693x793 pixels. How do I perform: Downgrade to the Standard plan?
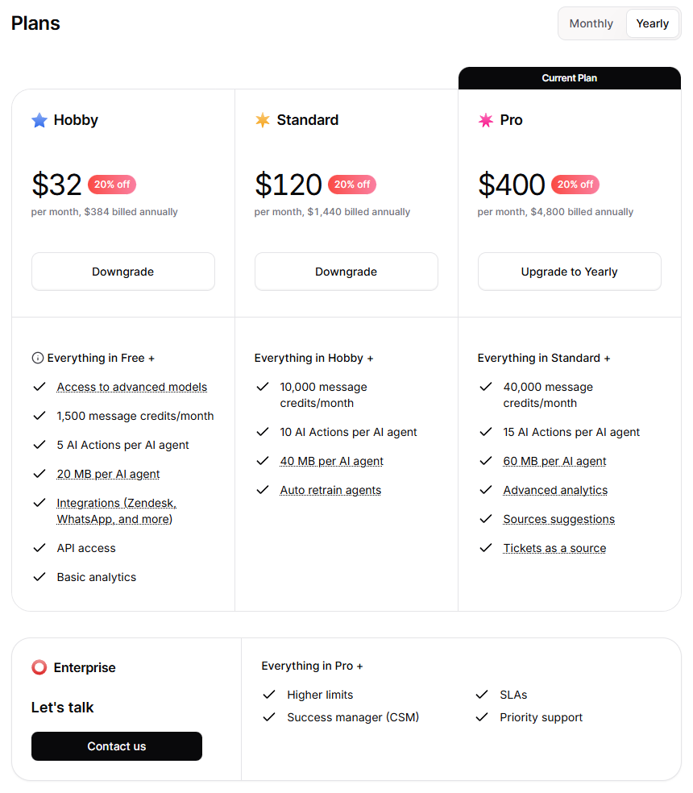click(346, 272)
